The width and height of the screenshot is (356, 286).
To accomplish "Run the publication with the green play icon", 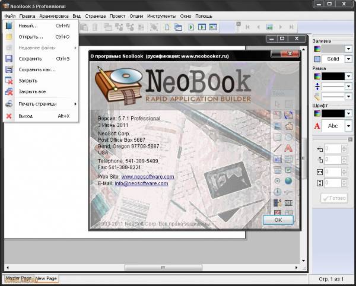I will pos(191,27).
